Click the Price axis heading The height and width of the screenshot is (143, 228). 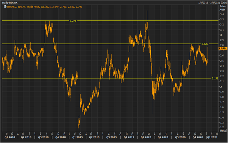click(223, 6)
